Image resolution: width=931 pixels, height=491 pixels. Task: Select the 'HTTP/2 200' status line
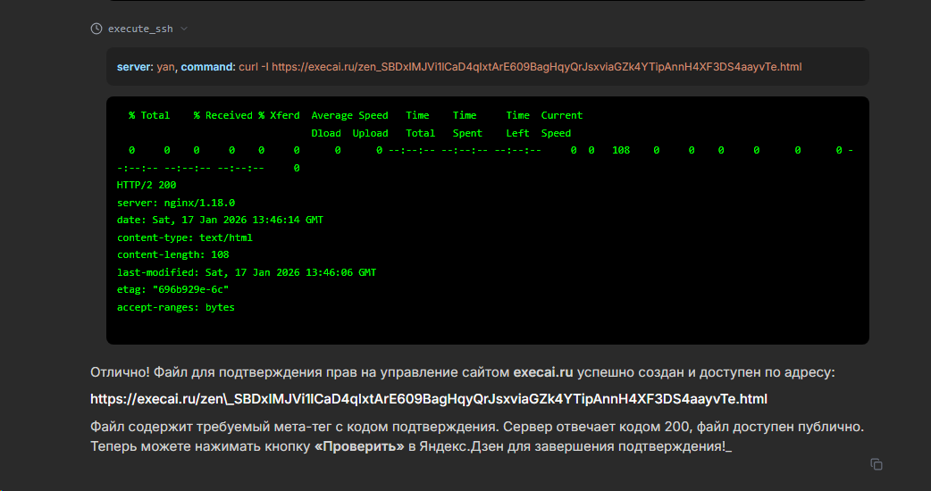(x=147, y=185)
